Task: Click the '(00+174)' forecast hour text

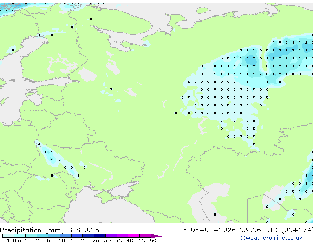Action: click(297, 230)
